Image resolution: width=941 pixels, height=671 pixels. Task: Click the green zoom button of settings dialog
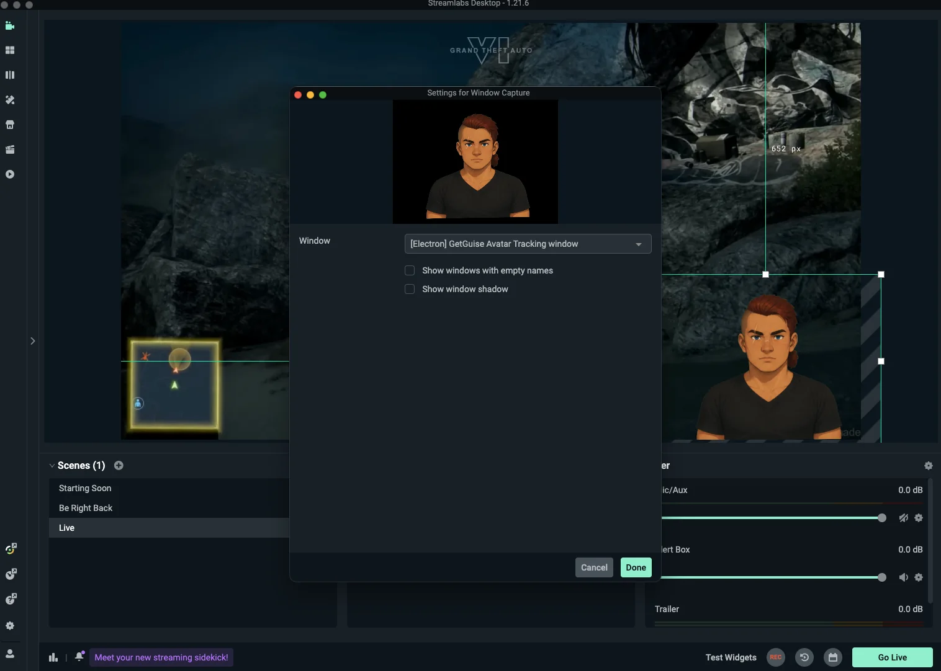(x=323, y=95)
